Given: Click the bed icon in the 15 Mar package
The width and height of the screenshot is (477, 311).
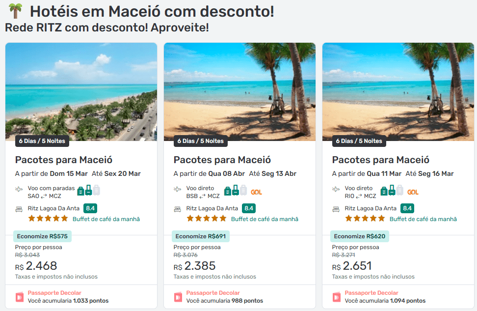Looking at the screenshot, I should tap(19, 208).
